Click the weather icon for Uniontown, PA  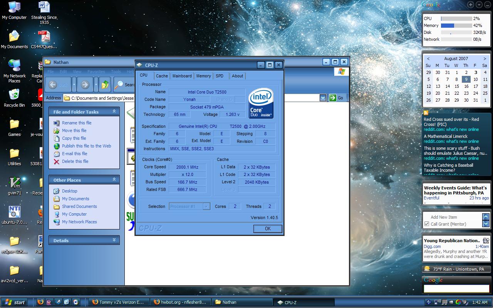427,269
